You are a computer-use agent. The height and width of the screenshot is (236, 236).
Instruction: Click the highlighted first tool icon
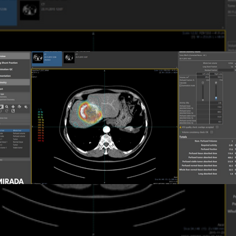(x=1, y=107)
